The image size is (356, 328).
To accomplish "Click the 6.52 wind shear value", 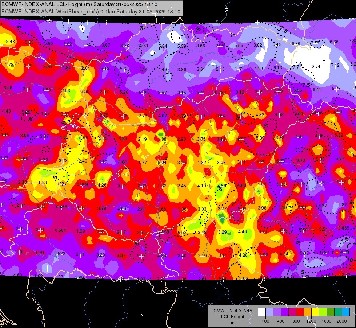I will (182, 233).
